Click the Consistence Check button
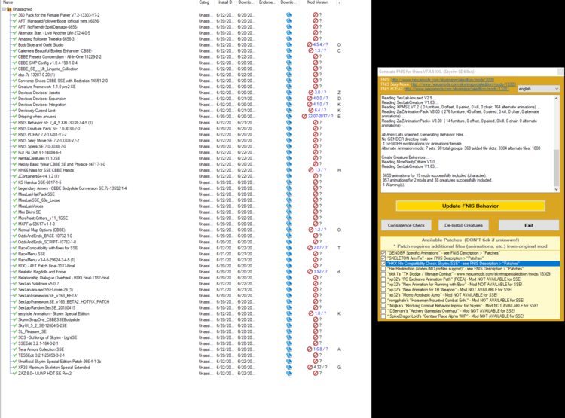This screenshot has width=565, height=418. click(x=406, y=225)
